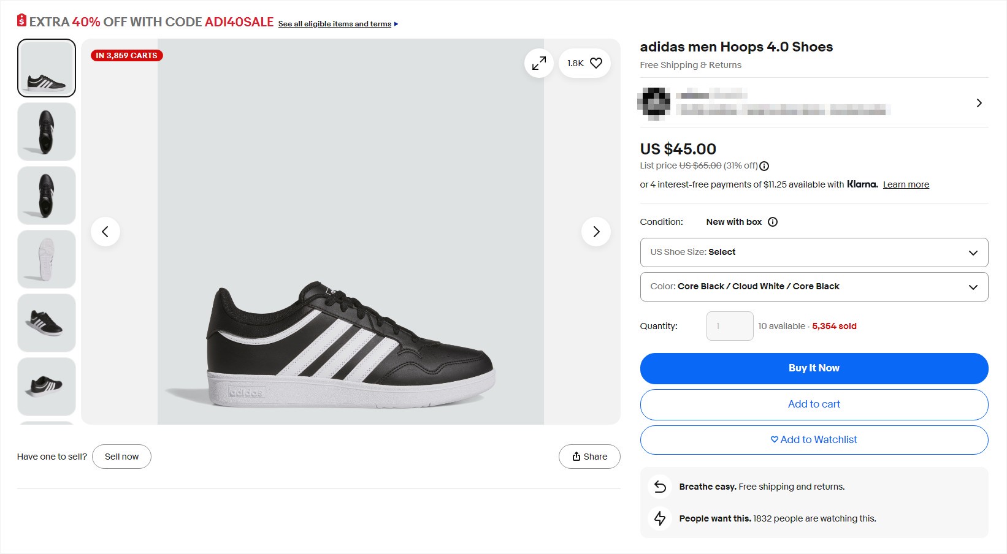Expand the seller details chevron
Screen dimensions: 1007x554
pyautogui.click(x=979, y=102)
